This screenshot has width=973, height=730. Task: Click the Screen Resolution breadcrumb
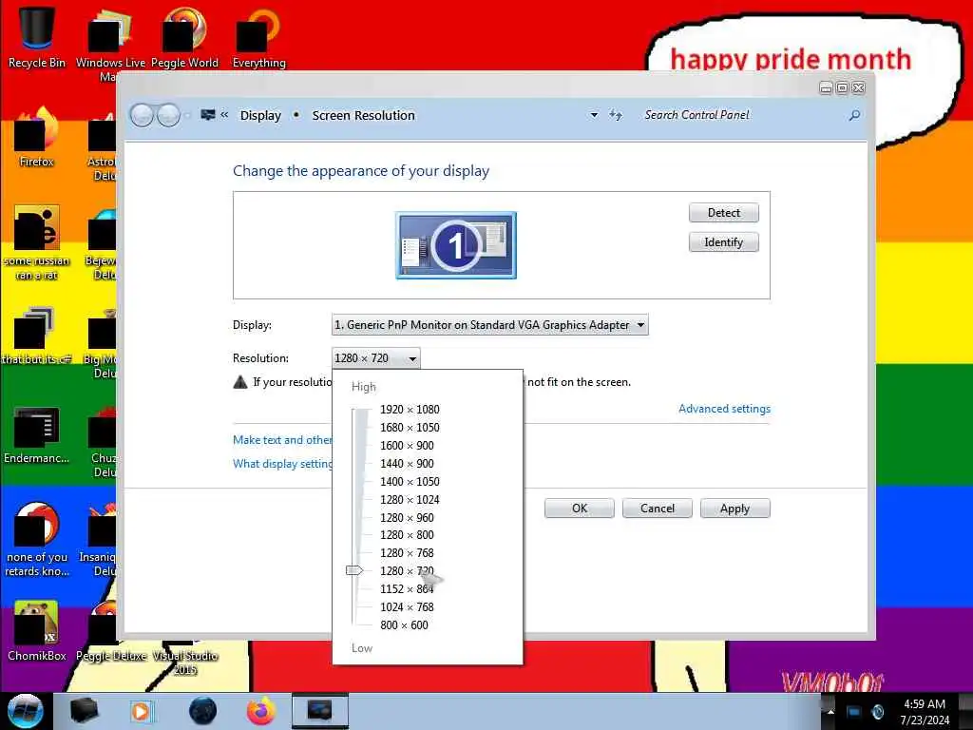[364, 115]
